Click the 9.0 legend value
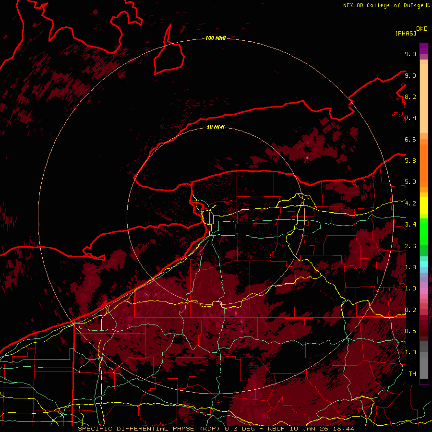Image resolution: width=432 pixels, height=432 pixels. click(410, 75)
